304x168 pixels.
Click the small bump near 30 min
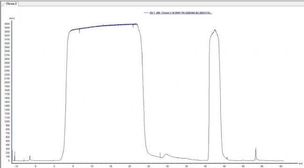tap(166, 155)
